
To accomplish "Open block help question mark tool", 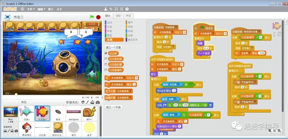I will 127,9.
